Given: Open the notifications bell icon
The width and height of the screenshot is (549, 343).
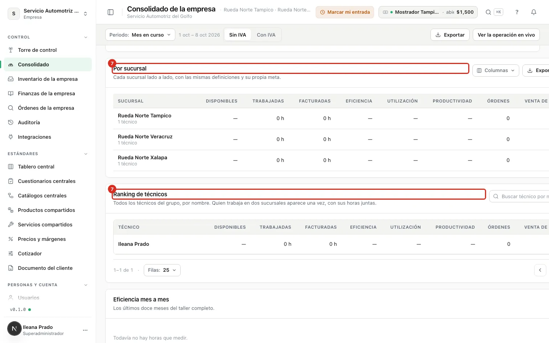Looking at the screenshot, I should tap(534, 12).
